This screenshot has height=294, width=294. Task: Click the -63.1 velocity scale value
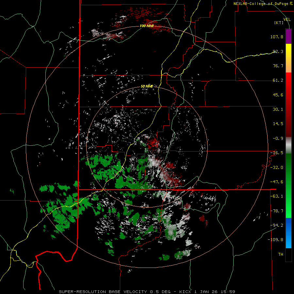pyautogui.click(x=277, y=196)
